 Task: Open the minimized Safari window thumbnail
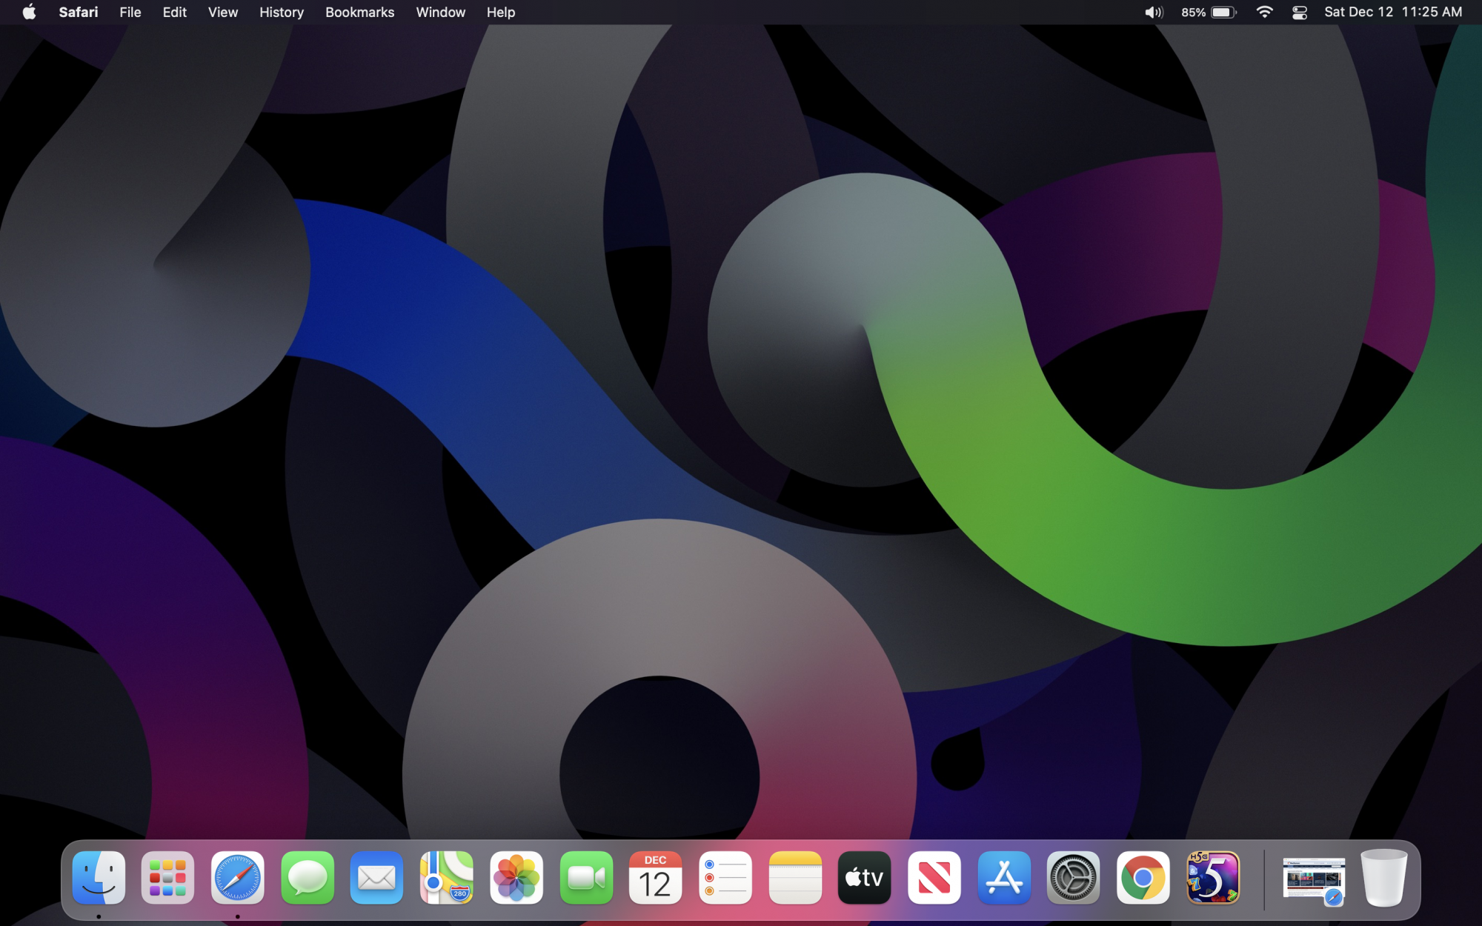click(x=1313, y=879)
